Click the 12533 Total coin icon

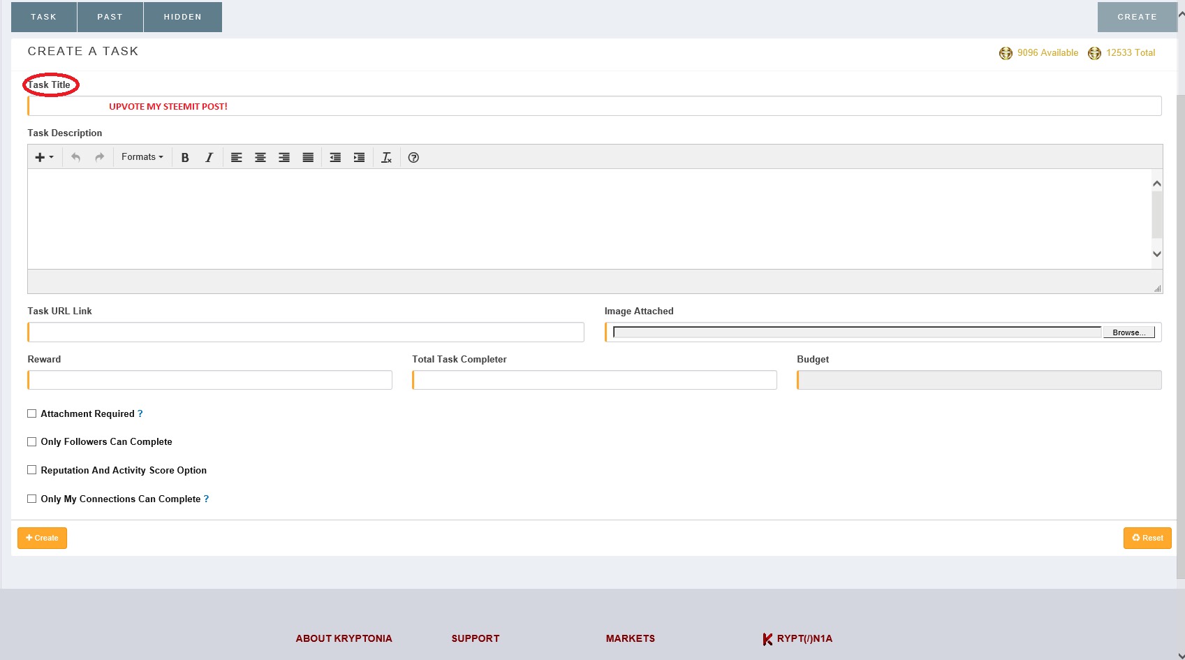1094,53
